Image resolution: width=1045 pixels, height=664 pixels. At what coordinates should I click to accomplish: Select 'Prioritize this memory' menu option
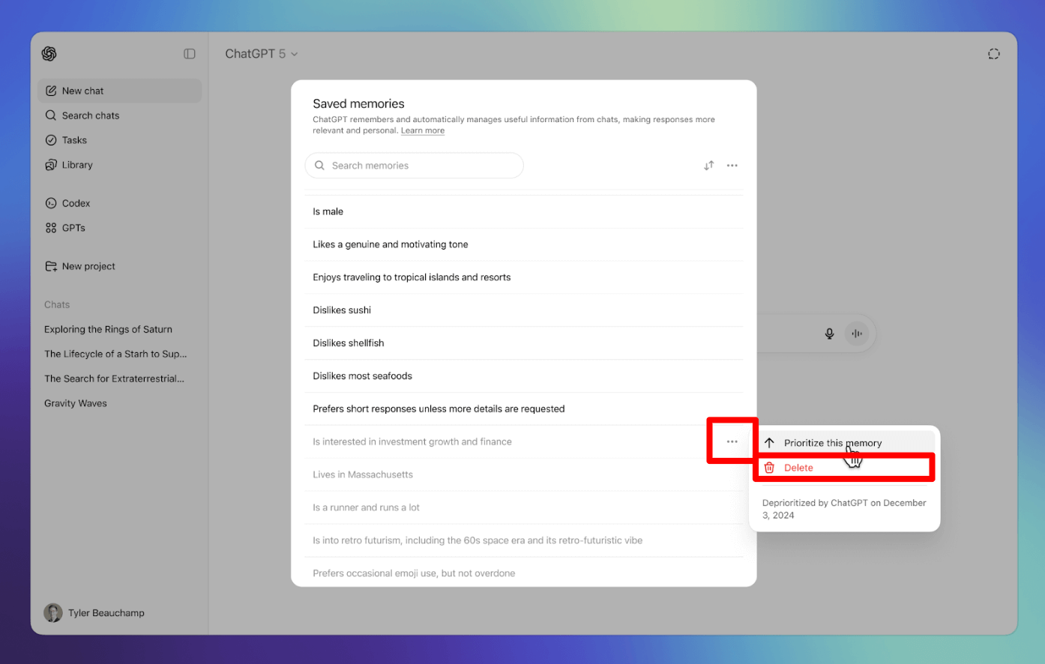coord(832,443)
